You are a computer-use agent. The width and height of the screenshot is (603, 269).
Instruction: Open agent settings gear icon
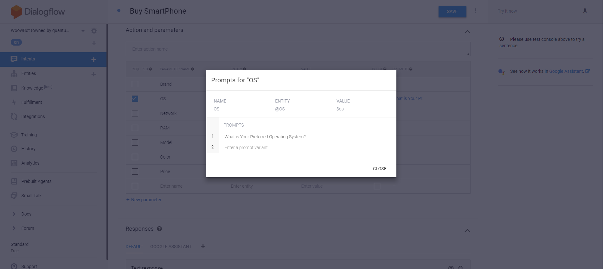[x=94, y=31]
